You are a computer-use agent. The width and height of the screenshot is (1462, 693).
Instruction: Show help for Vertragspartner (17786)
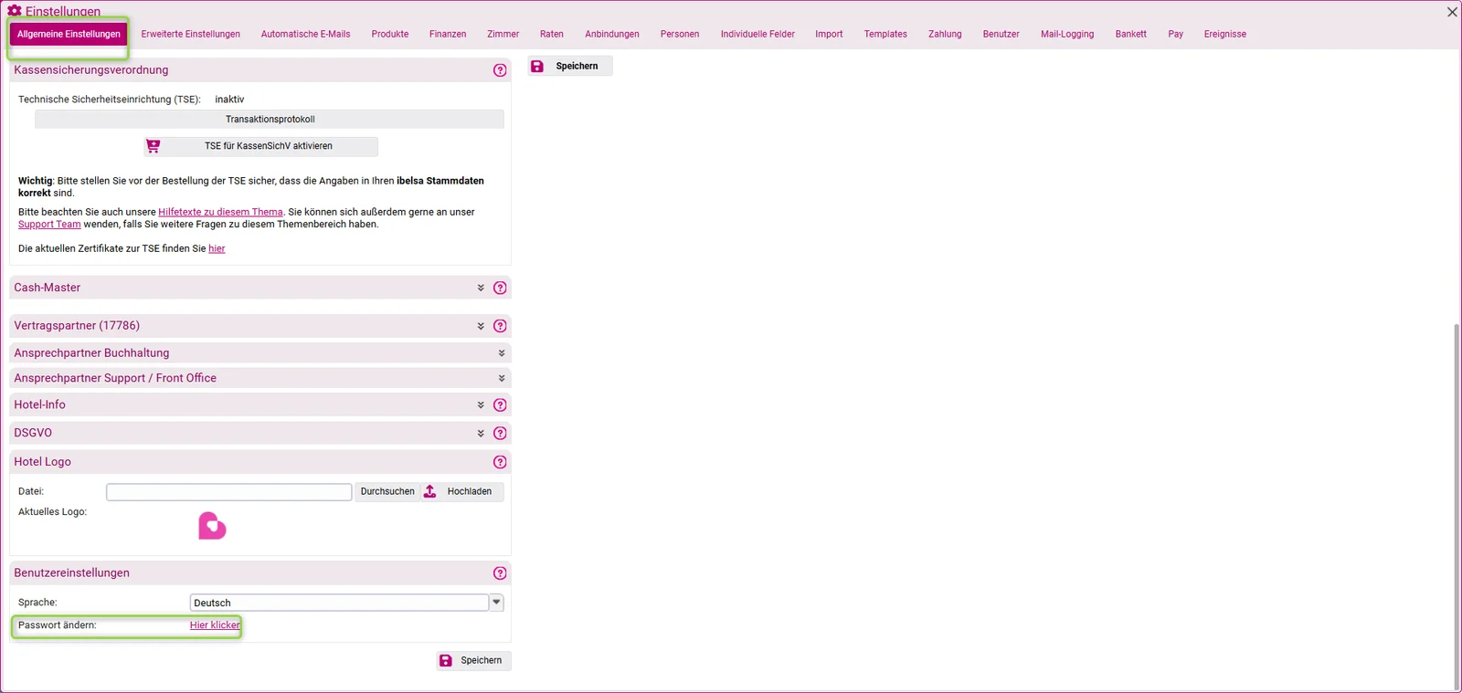pyautogui.click(x=500, y=326)
